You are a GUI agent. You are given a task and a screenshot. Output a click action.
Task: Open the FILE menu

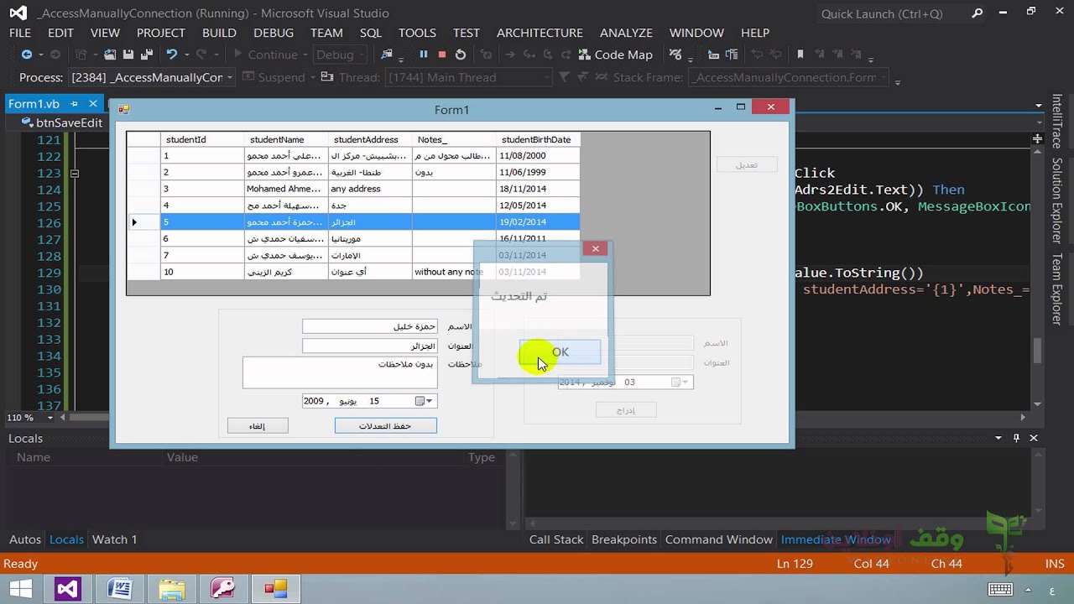pos(20,33)
